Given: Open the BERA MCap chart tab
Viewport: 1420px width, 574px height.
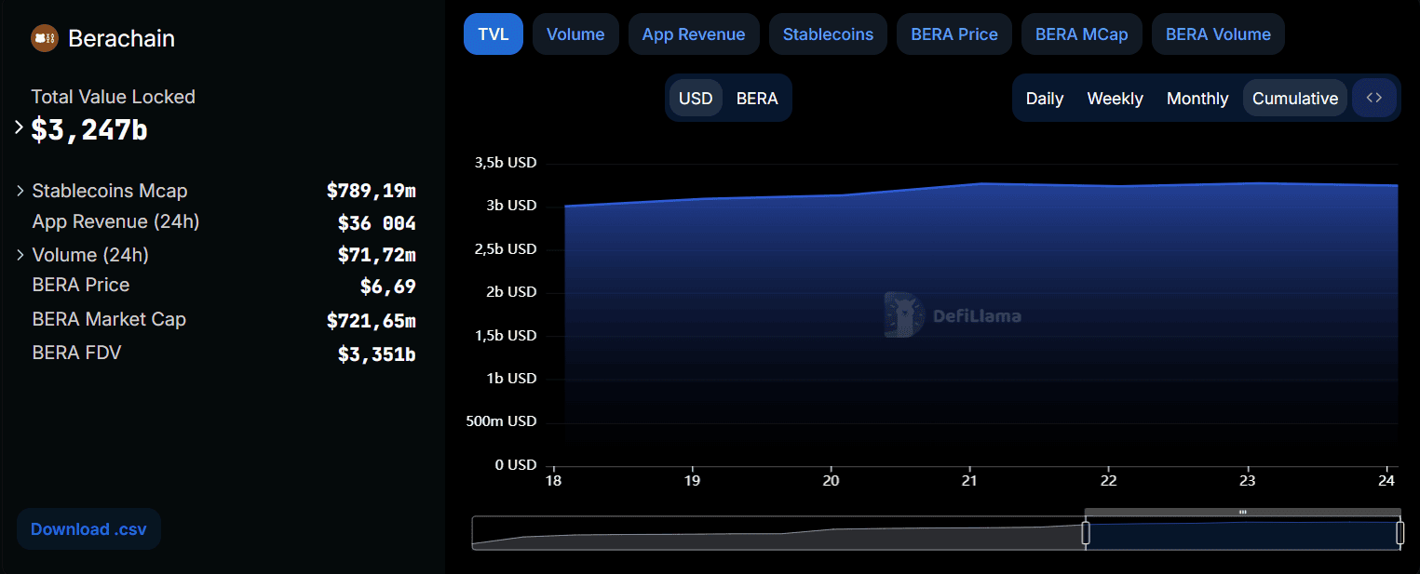Looking at the screenshot, I should 1082,34.
